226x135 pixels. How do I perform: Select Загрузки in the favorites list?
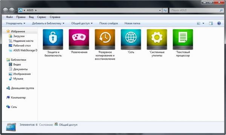(19, 36)
